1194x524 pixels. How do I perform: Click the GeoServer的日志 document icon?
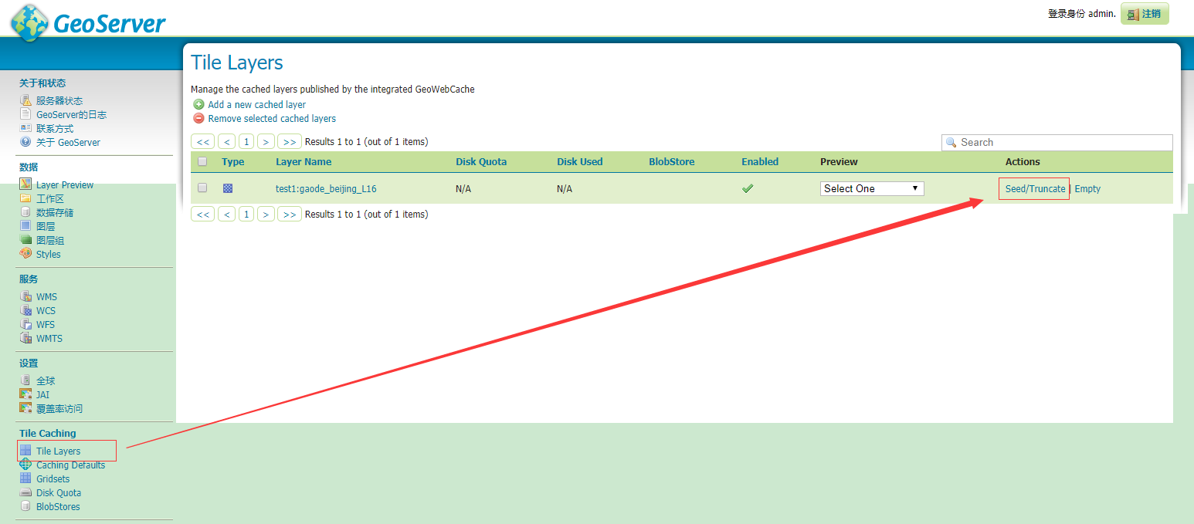pos(25,114)
